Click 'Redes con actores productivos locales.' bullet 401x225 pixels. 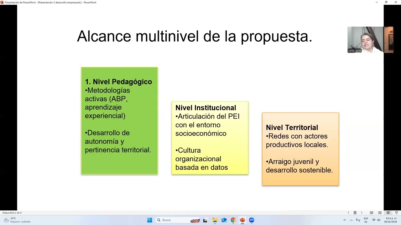pos(297,140)
